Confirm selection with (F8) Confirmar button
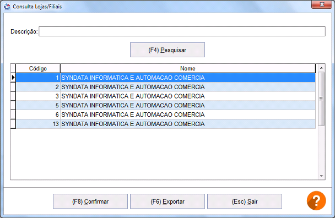The width and height of the screenshot is (335, 218). [x=90, y=201]
